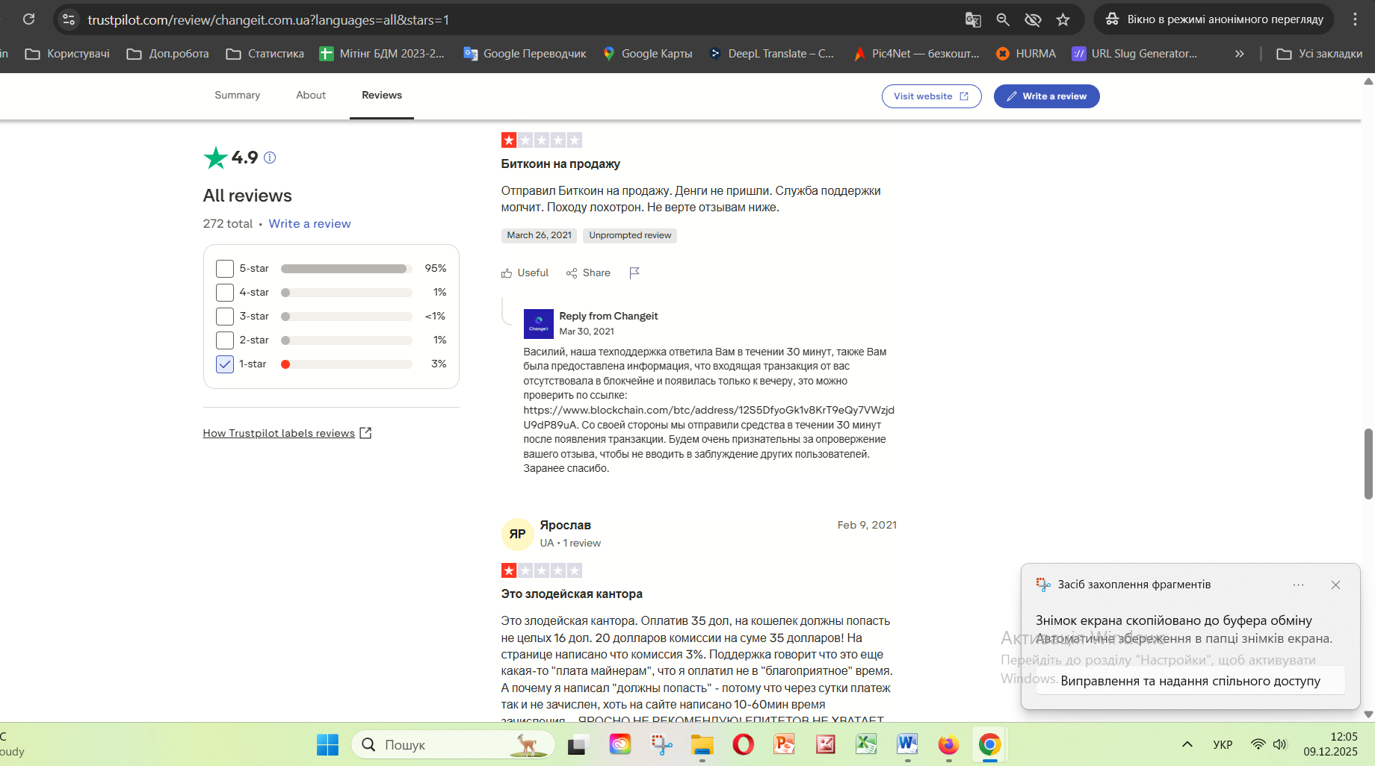
Task: Open the Windows Start menu
Action: point(327,744)
